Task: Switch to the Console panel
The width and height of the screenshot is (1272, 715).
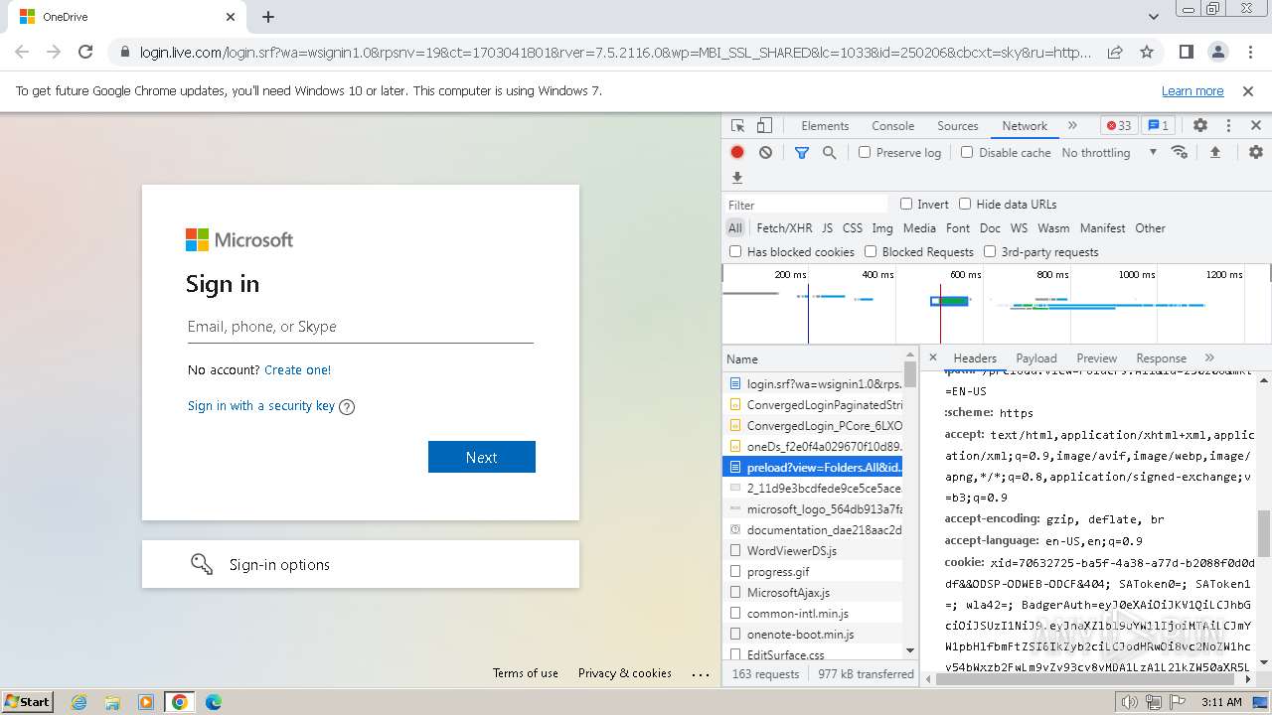Action: coord(892,126)
